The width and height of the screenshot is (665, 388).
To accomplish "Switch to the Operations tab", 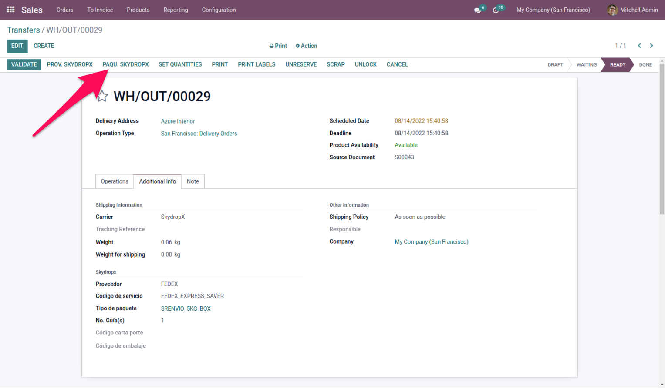I will coord(115,181).
